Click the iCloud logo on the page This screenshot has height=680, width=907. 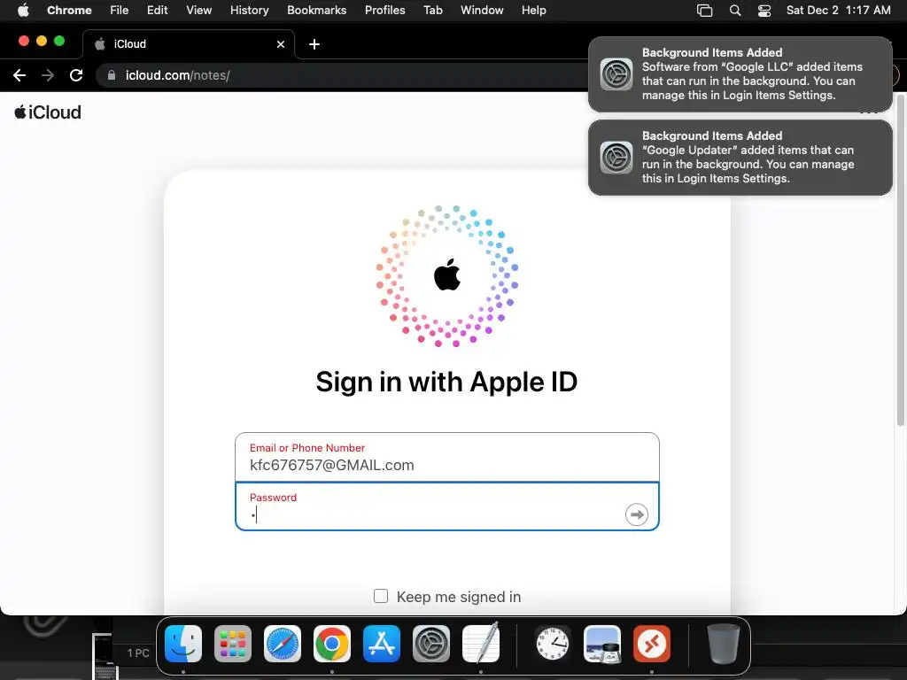pyautogui.click(x=48, y=112)
